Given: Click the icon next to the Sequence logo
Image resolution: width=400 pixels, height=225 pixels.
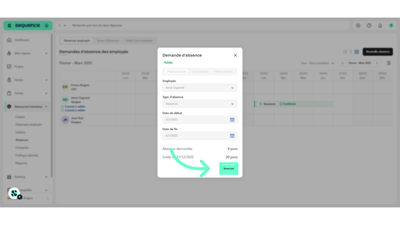Looking at the screenshot, I should (47, 26).
